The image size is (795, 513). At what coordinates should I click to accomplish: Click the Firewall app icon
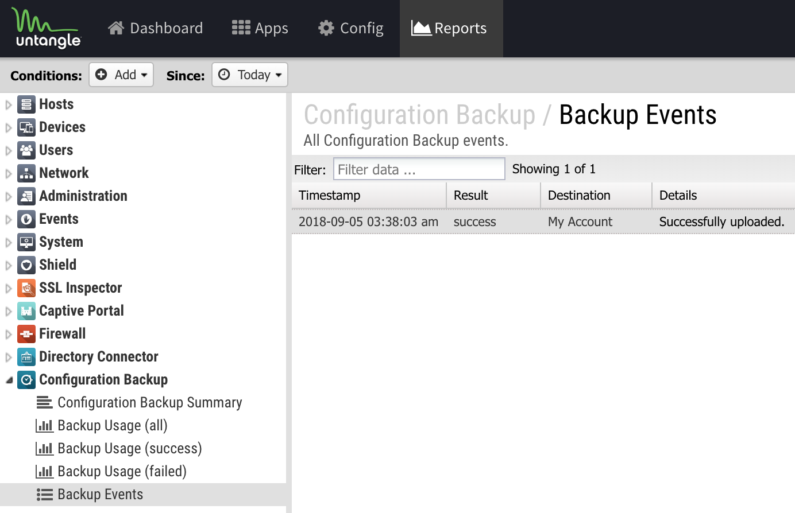(26, 334)
